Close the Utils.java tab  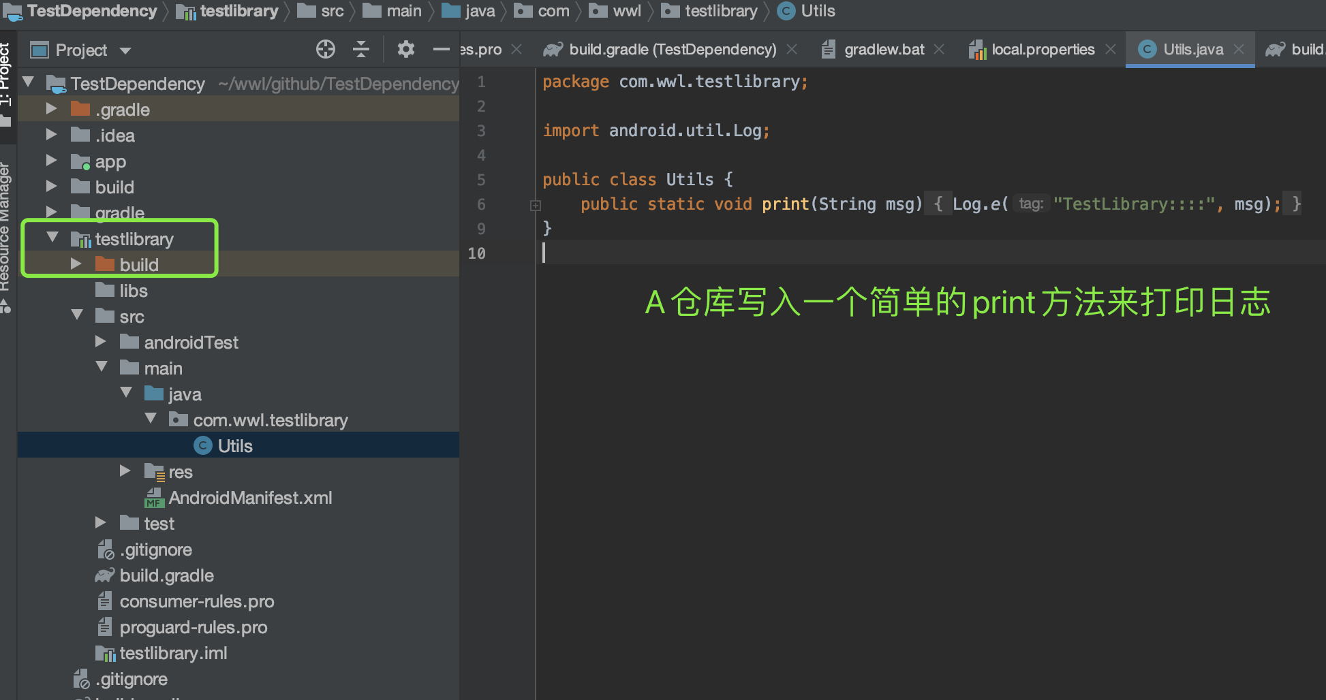coord(1239,50)
